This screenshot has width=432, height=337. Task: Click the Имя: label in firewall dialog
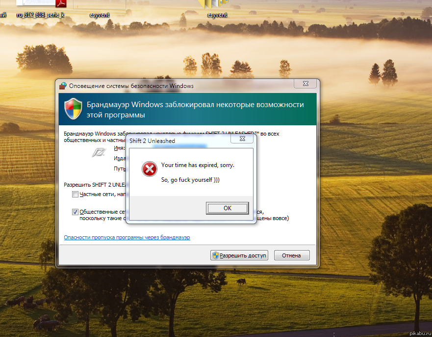pos(119,148)
